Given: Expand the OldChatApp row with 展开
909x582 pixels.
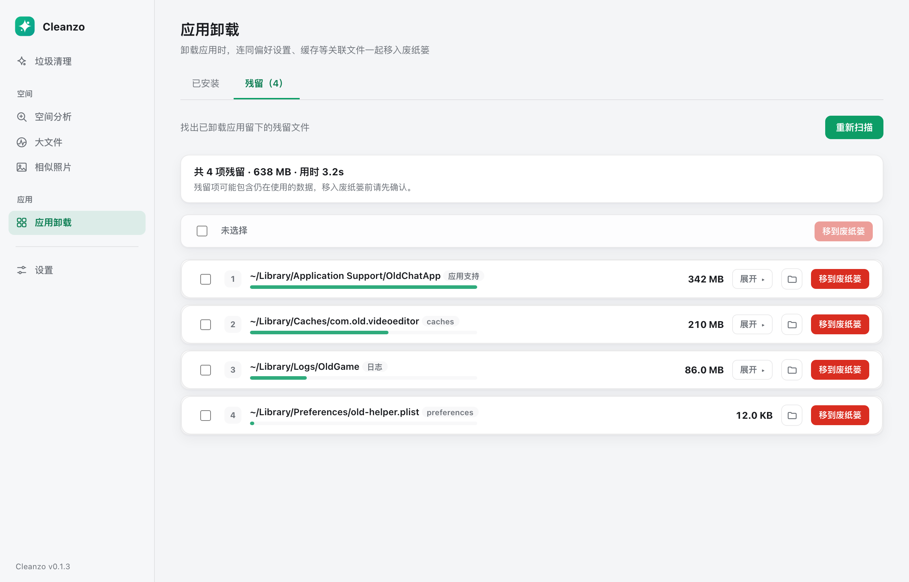Looking at the screenshot, I should pyautogui.click(x=752, y=279).
